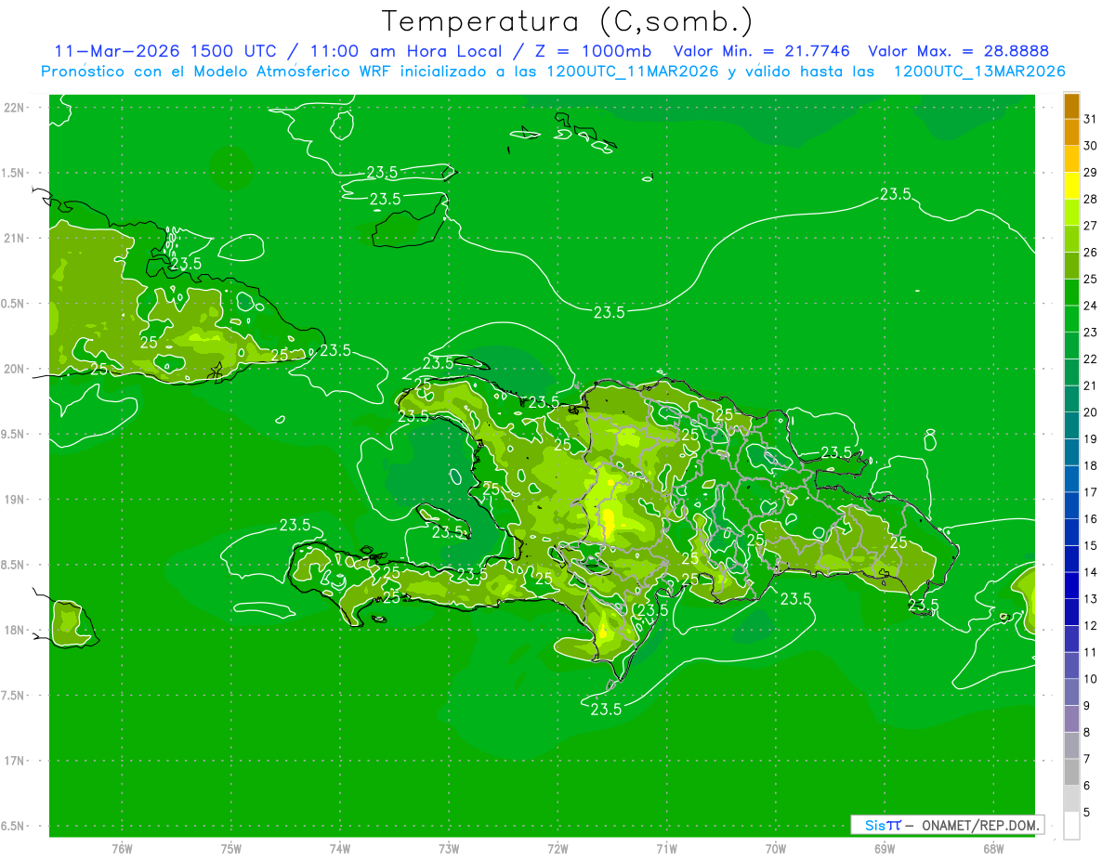1115x861 pixels.
Task: Click the '71W' longitude label
Action: click(x=666, y=848)
